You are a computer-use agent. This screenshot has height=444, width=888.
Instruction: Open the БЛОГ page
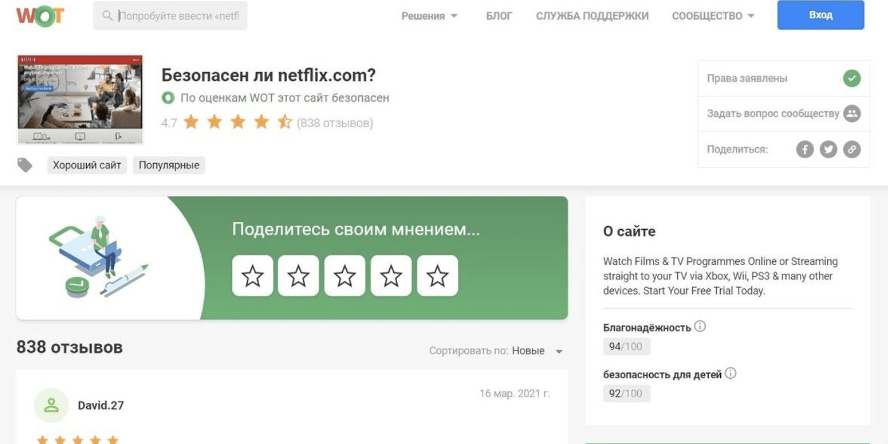[x=499, y=16]
